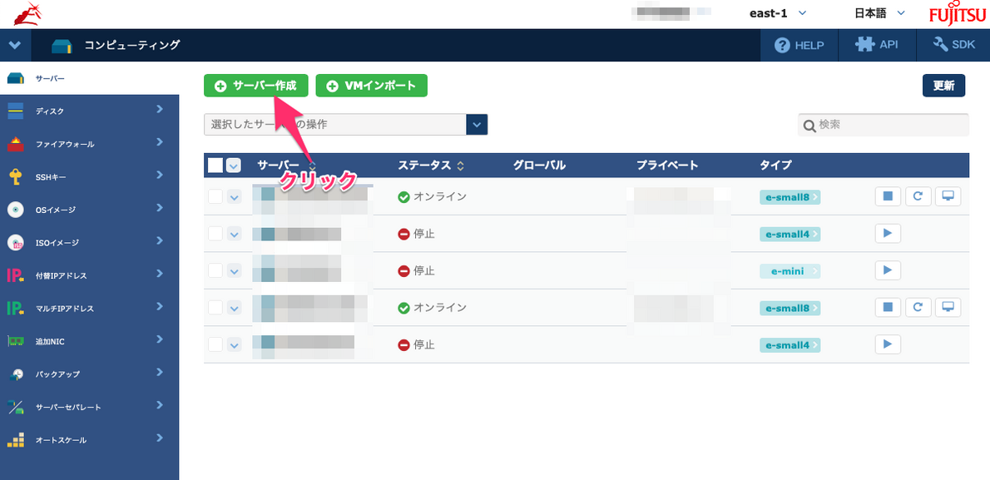Check the first server row checkbox

click(215, 197)
